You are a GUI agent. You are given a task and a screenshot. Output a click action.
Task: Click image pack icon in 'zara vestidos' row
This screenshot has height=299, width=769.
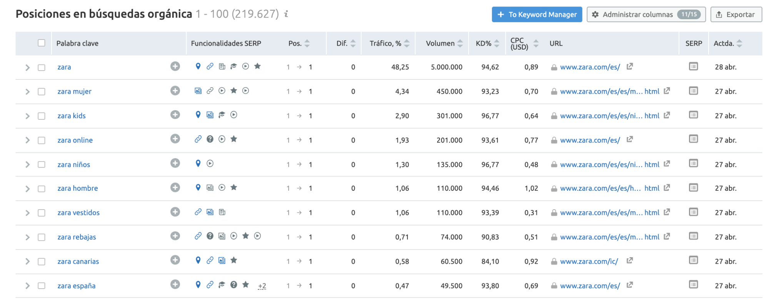(210, 212)
